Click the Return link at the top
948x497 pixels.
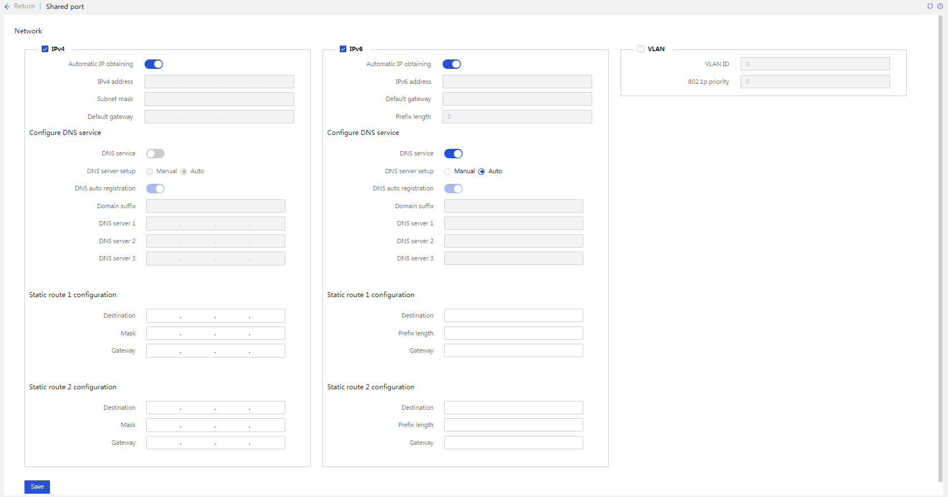click(24, 6)
